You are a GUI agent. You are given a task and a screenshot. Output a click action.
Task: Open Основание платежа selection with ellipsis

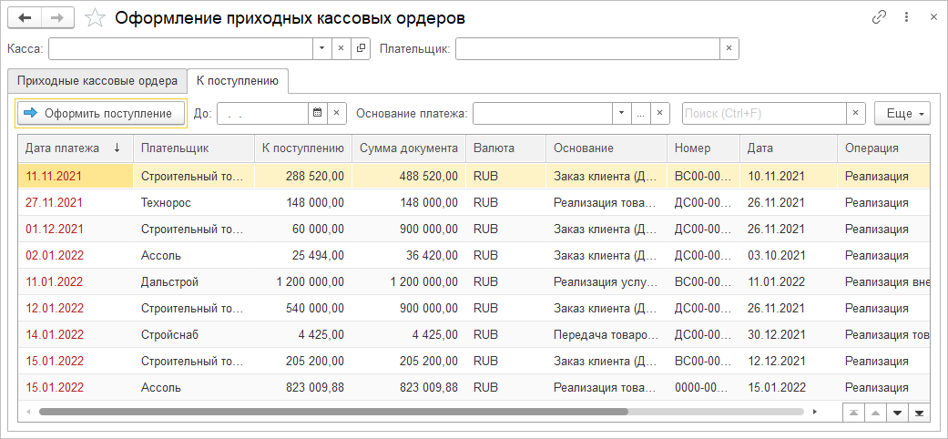(641, 113)
